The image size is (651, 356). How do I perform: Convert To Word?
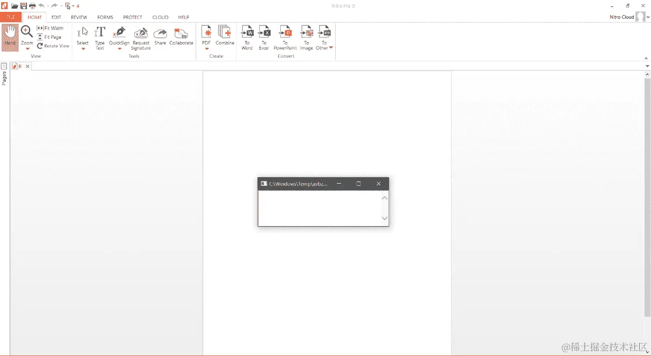(247, 38)
